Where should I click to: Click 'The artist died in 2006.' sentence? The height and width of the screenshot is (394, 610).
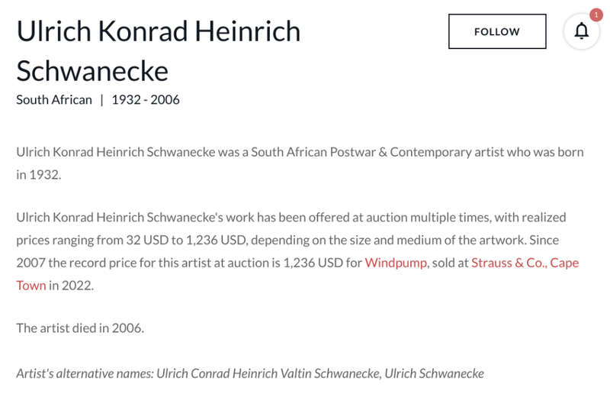click(80, 328)
